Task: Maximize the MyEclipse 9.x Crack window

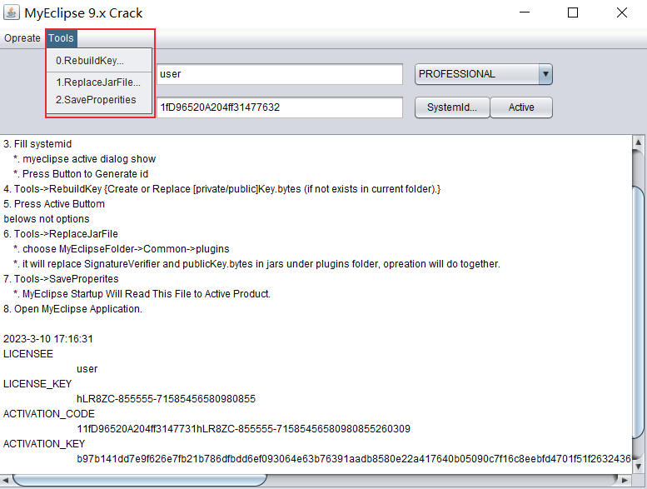Action: pos(573,12)
